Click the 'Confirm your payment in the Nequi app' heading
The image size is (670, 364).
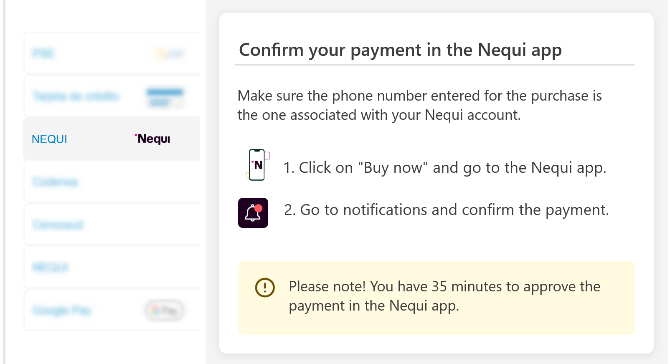(400, 50)
